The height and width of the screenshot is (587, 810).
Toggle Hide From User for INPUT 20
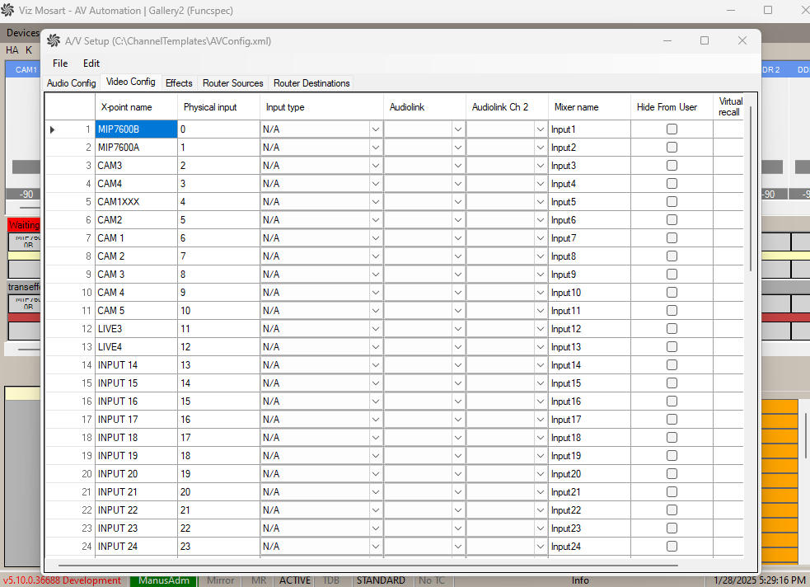(672, 474)
